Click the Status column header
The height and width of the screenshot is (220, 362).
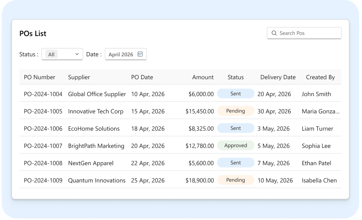click(x=236, y=77)
